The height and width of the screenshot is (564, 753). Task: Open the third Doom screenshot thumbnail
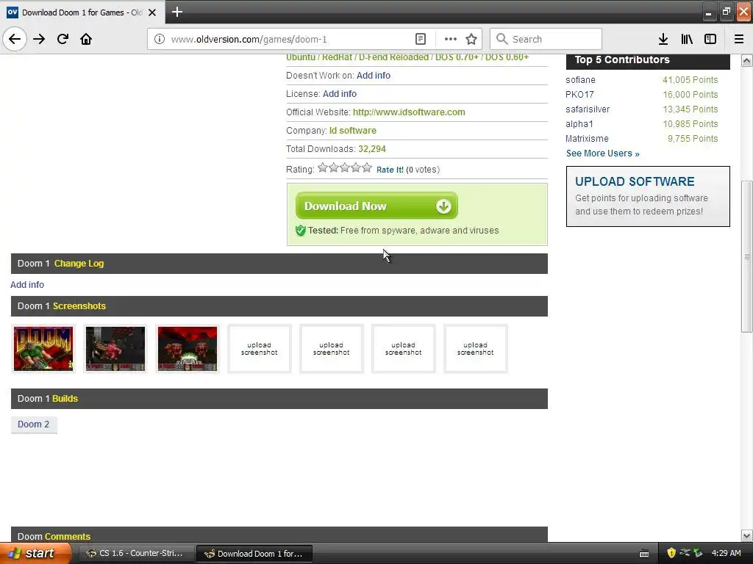tap(188, 349)
